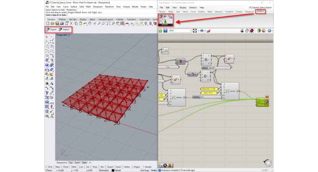Screen dimensions: 318x172
Task: Enable the Quad osnap checkbox
Action: (106, 167)
